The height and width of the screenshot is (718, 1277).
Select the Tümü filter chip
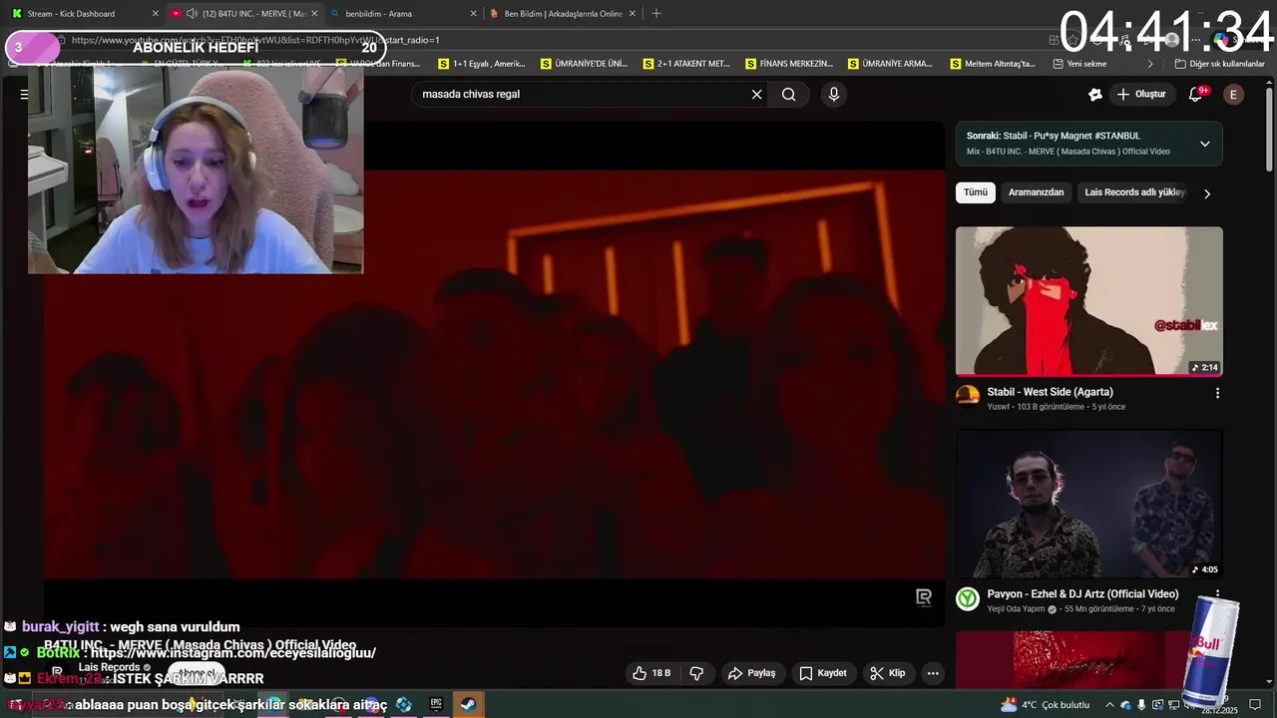(976, 192)
